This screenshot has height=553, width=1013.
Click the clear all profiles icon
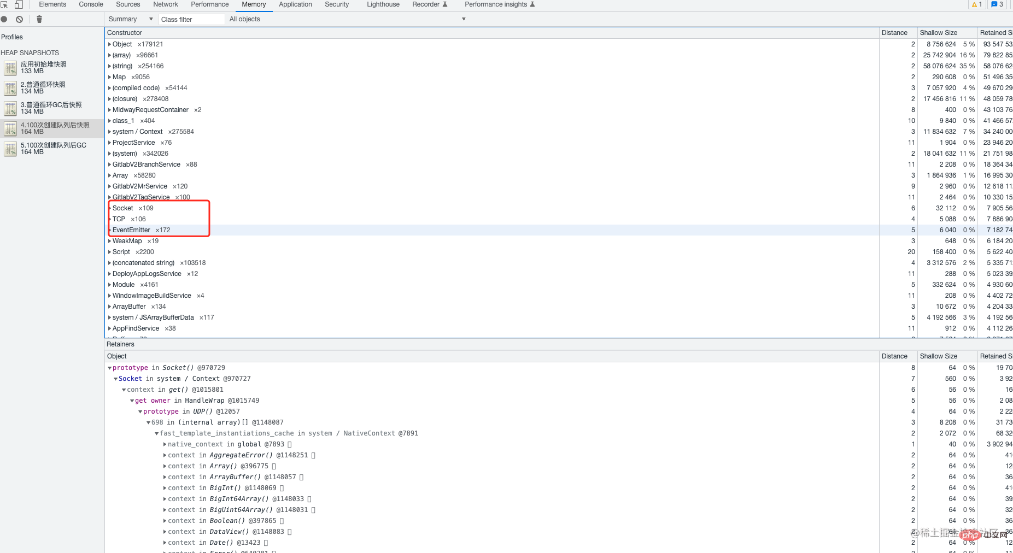(20, 19)
